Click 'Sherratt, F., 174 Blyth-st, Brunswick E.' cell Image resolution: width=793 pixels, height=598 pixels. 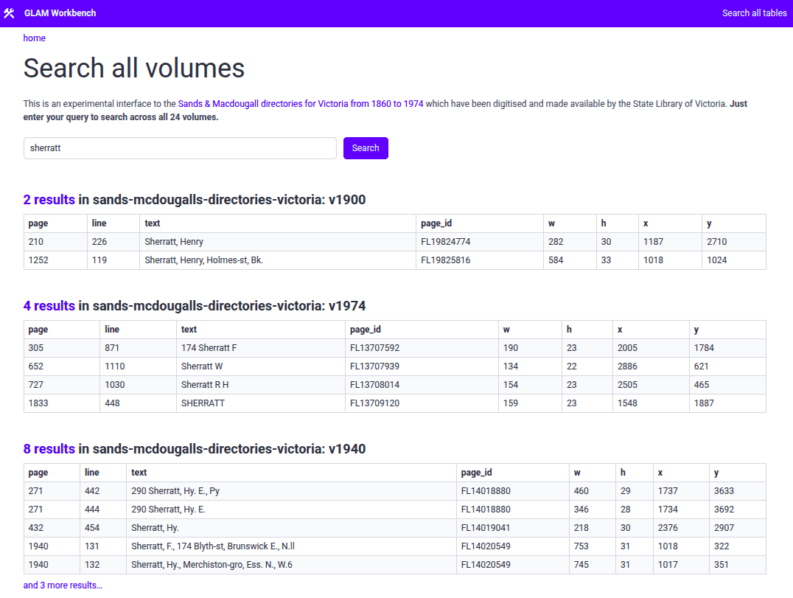tap(291, 546)
